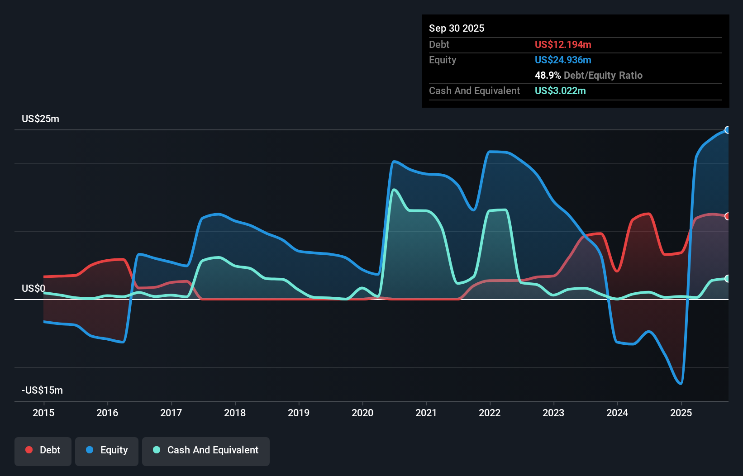Click the -US$15m axis label
The width and height of the screenshot is (743, 476).
tap(42, 390)
